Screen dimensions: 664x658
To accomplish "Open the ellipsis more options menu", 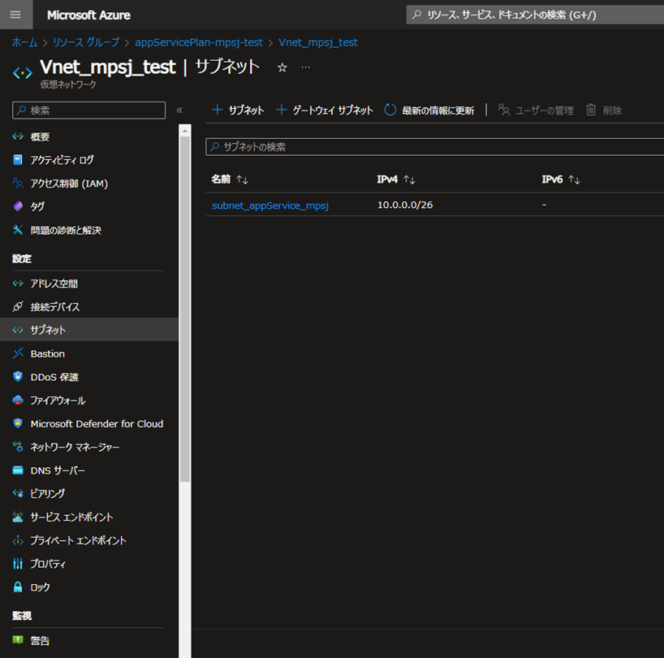I will tap(306, 67).
